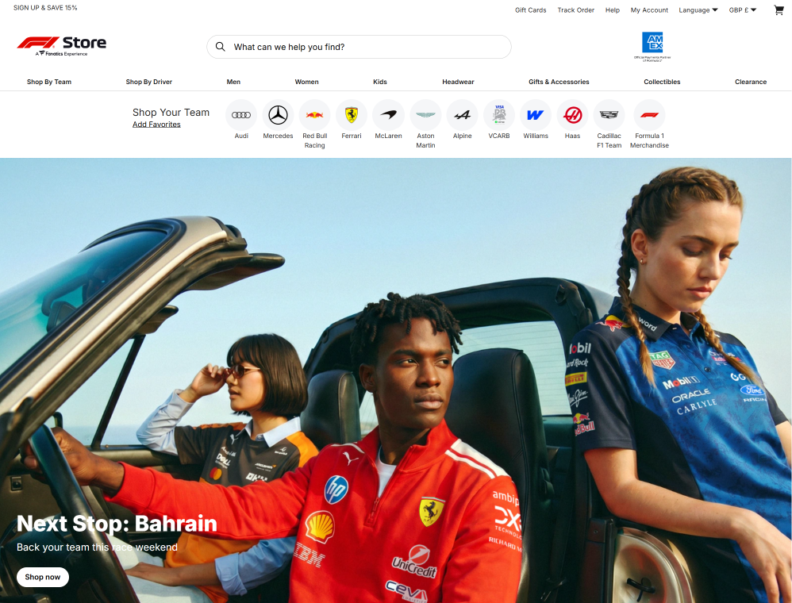Focus the 'What can we help you find?' search field

coord(359,47)
